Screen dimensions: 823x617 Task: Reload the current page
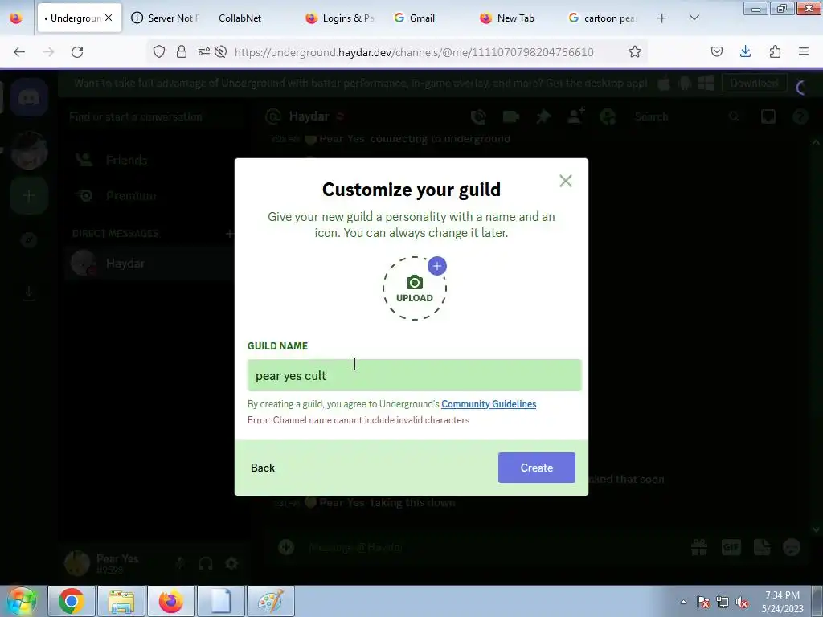[x=77, y=52]
